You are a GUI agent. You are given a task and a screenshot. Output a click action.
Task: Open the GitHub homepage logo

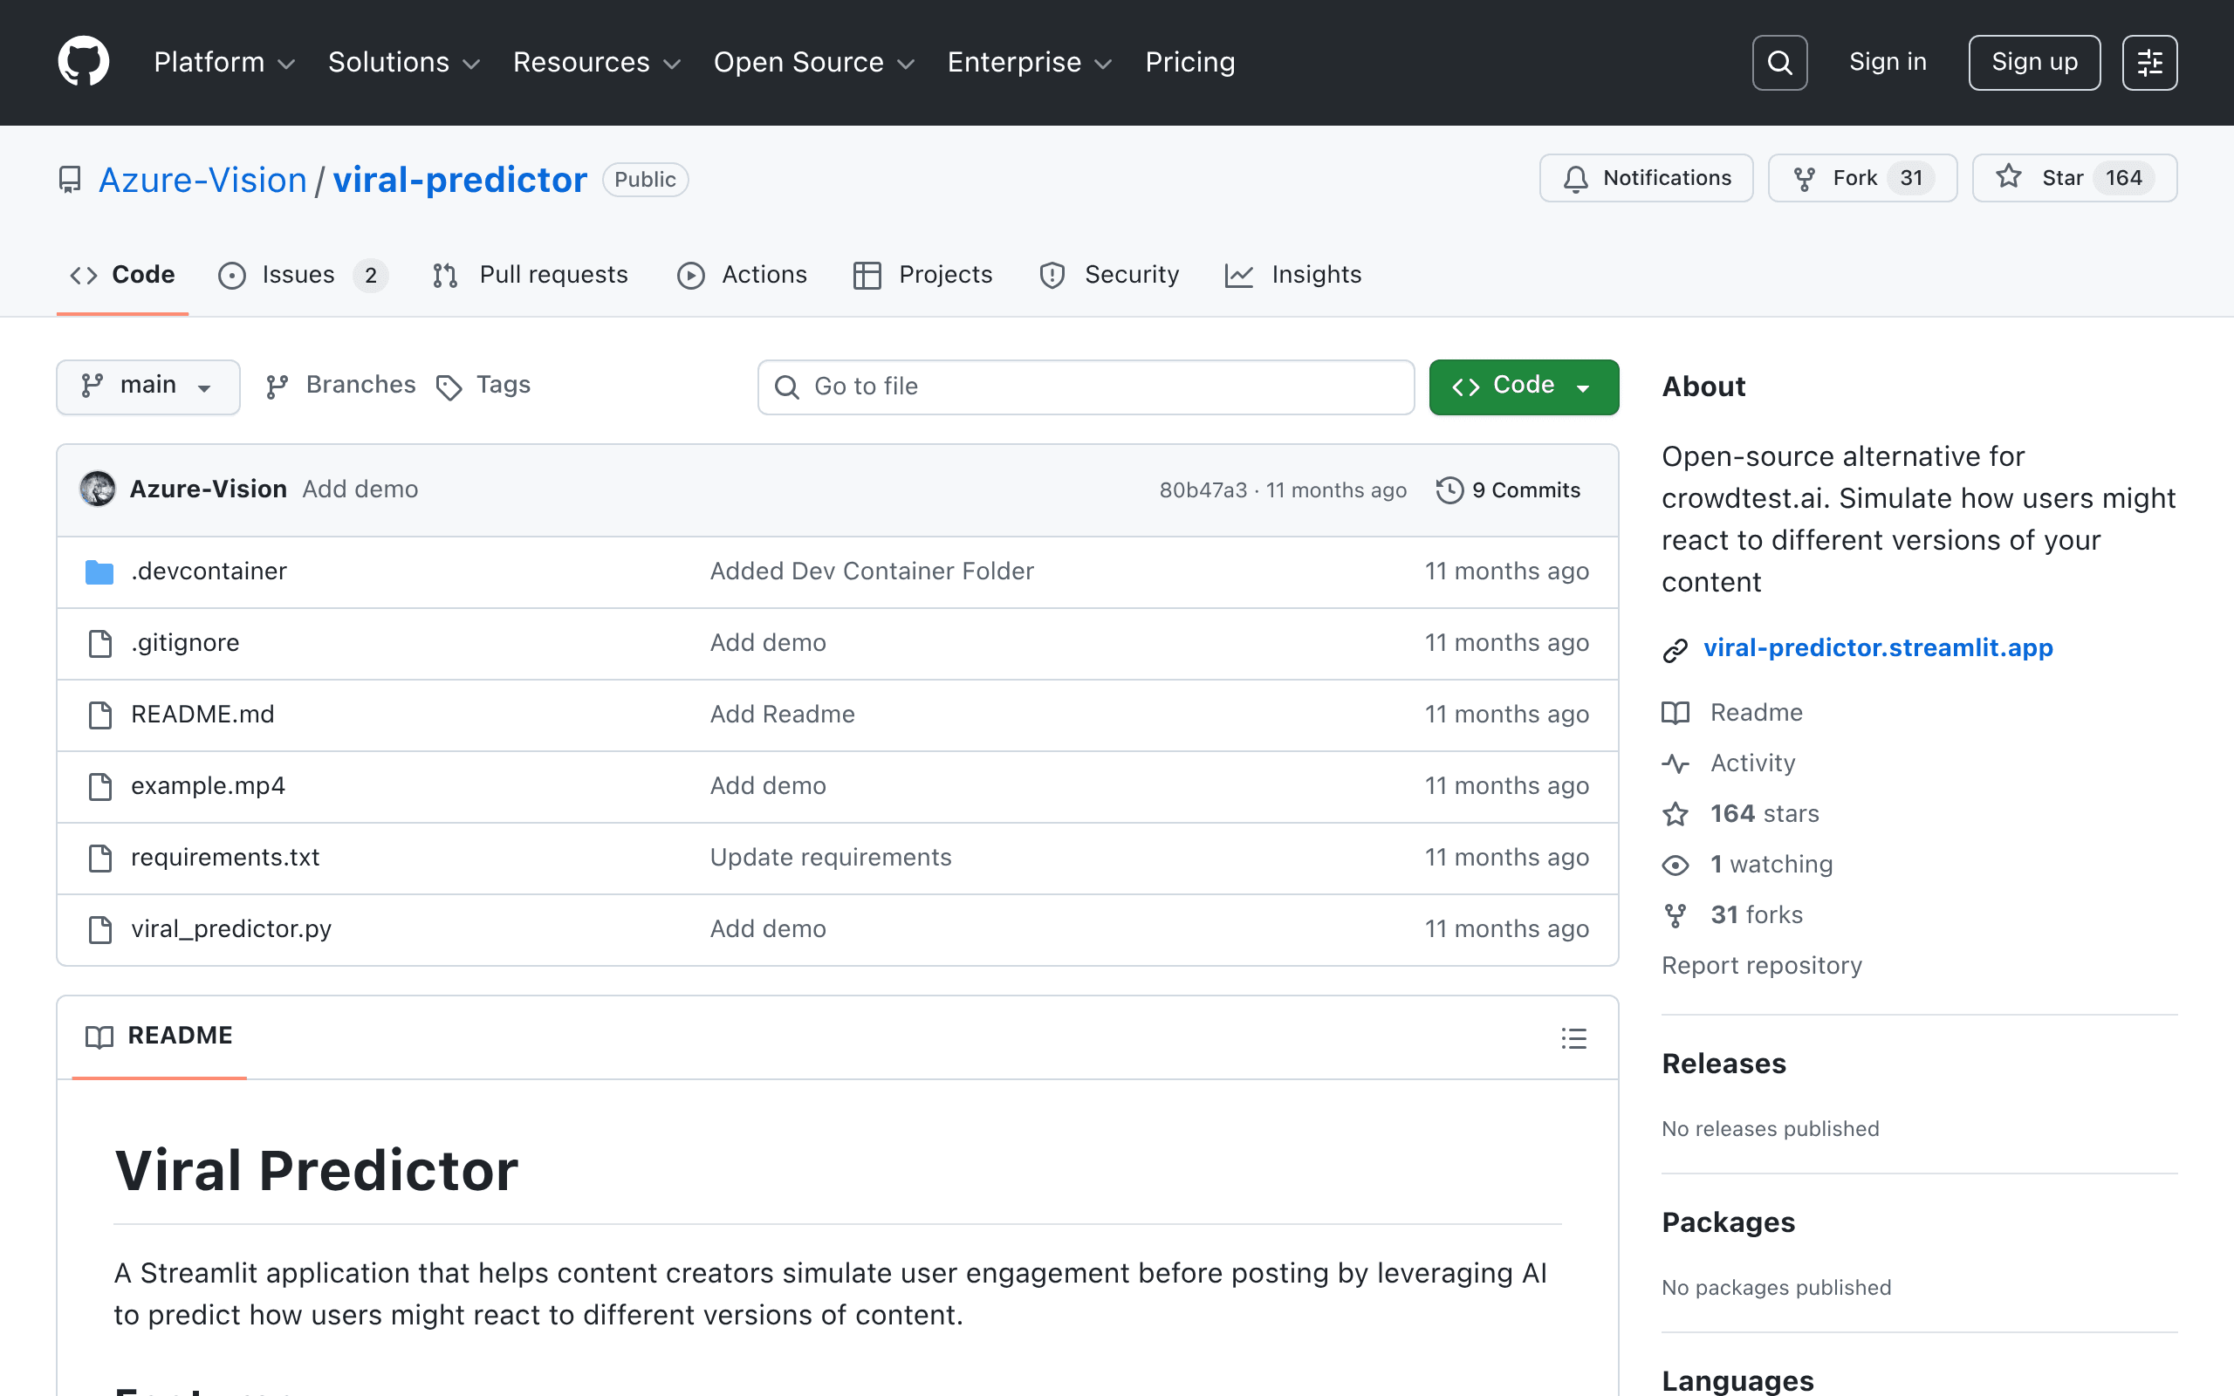(83, 62)
